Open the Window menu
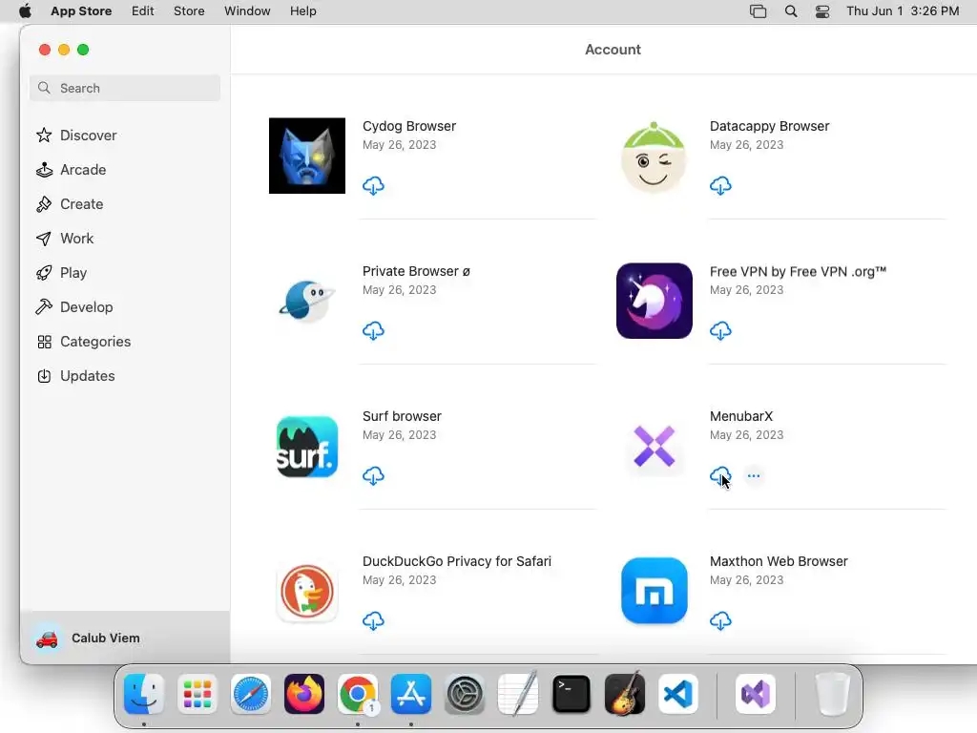 pos(247,11)
